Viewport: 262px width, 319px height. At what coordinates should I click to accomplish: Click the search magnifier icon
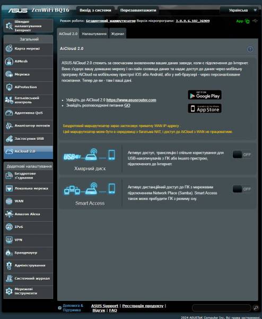click(x=256, y=308)
